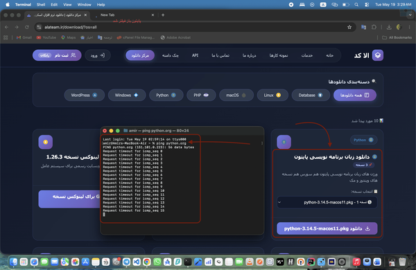Open System Settings in the dock
This screenshot has width=416, height=270.
[116, 262]
